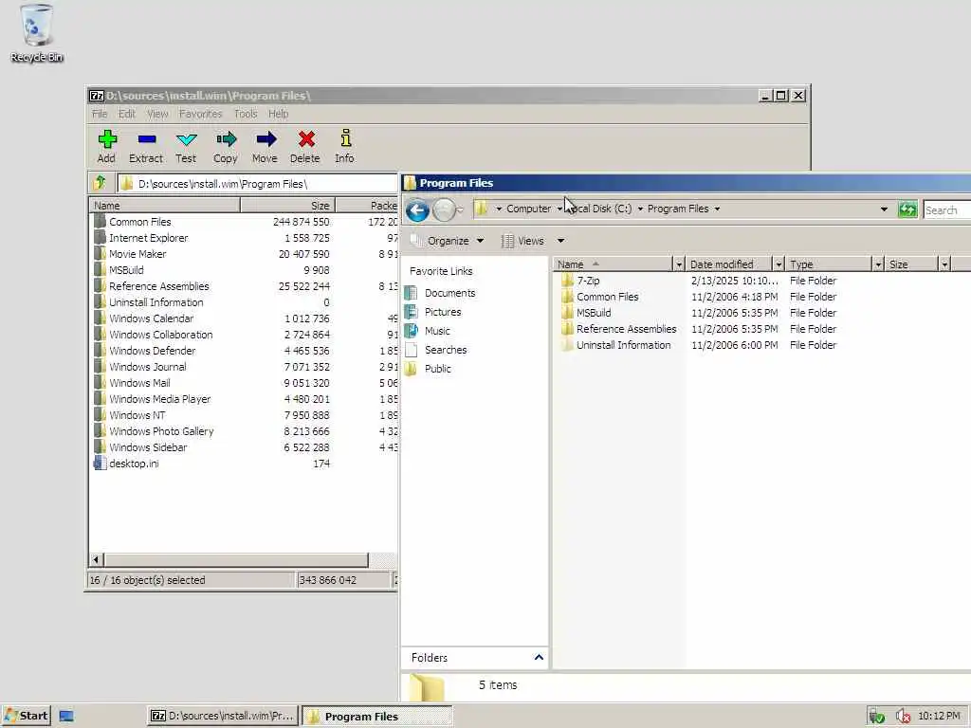This screenshot has height=728, width=971.
Task: Open the Views dropdown arrow in Explorer
Action: coord(560,241)
